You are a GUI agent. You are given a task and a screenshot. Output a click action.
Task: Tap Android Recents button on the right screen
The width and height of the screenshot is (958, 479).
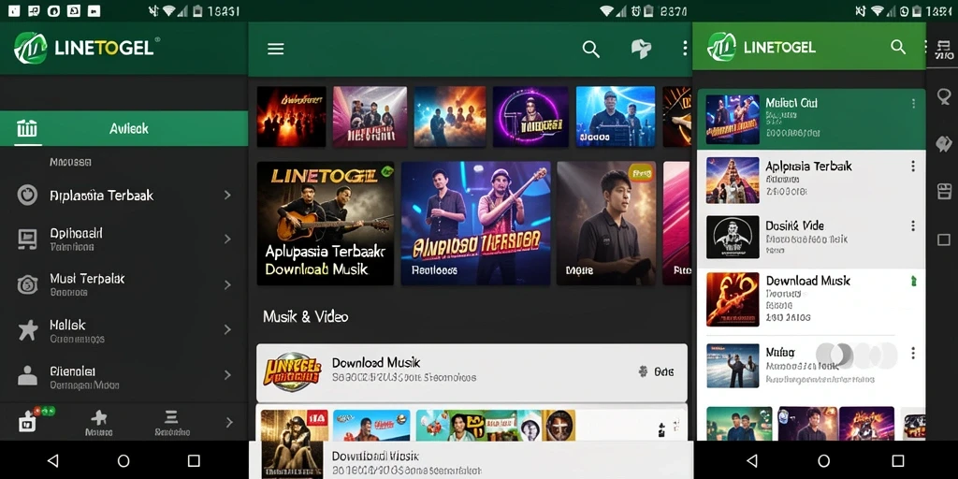(x=897, y=460)
